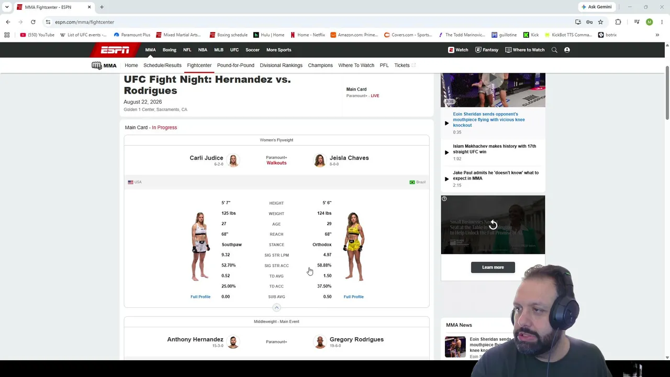Open the Kick bookmark

coord(531,35)
